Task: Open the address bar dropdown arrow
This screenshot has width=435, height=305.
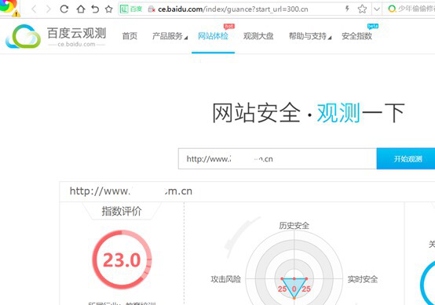Action: point(376,9)
